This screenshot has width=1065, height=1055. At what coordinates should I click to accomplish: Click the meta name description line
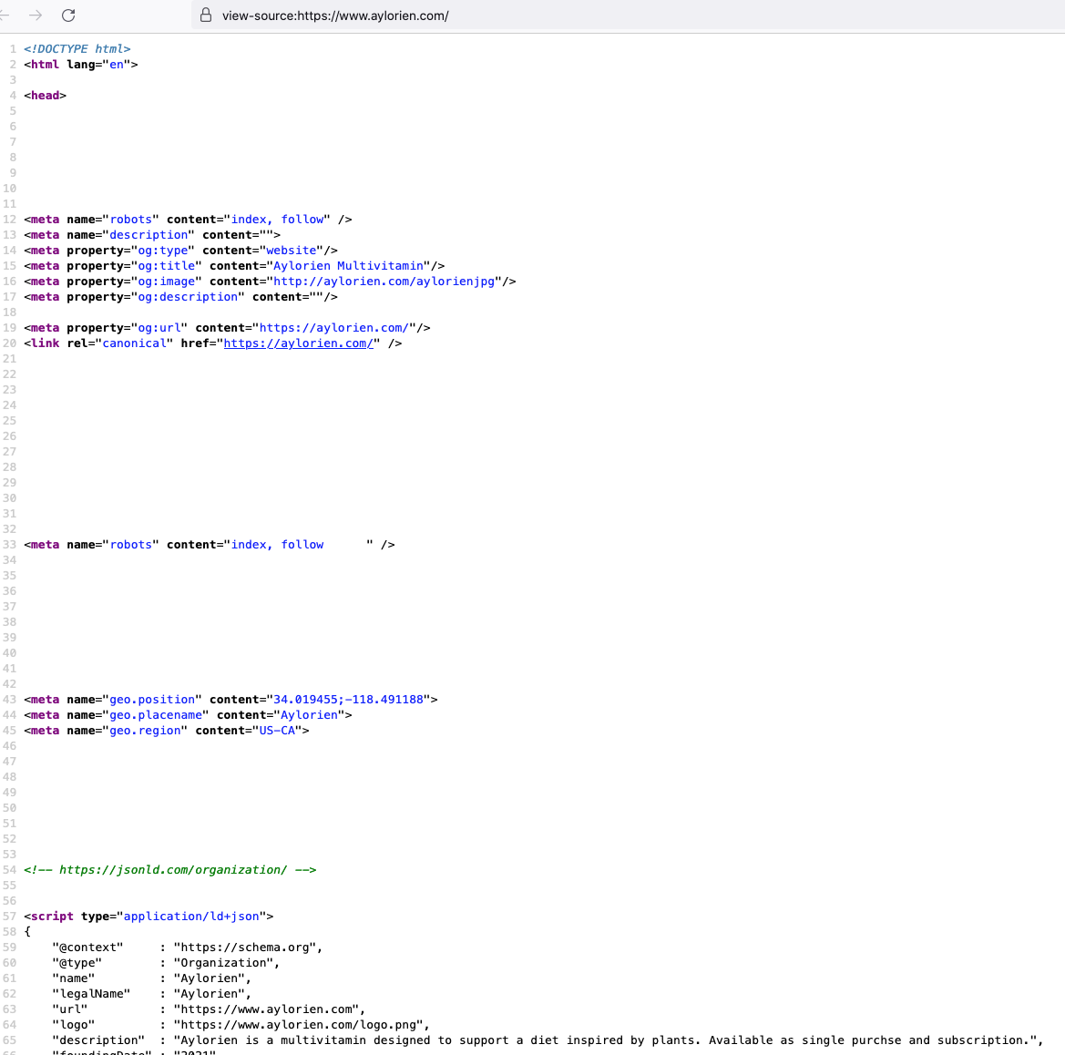click(152, 235)
